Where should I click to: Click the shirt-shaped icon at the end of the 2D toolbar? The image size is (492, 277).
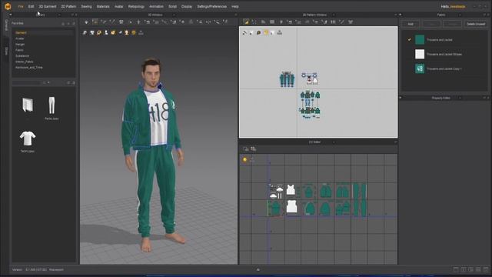click(x=351, y=22)
